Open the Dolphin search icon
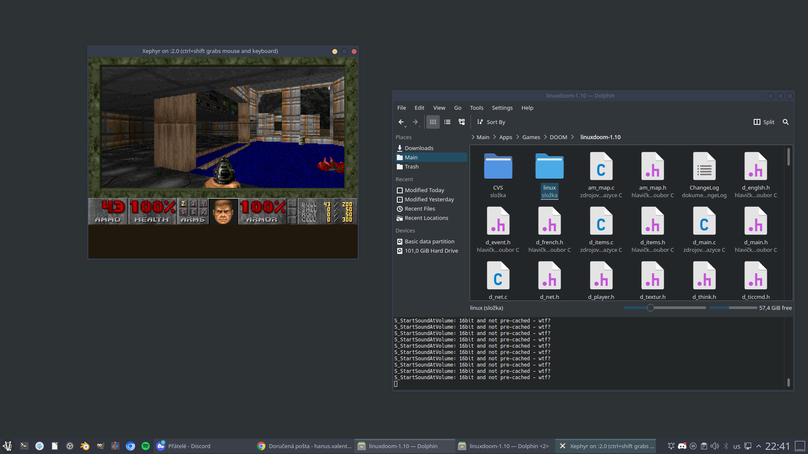Image resolution: width=808 pixels, height=454 pixels. pyautogui.click(x=785, y=122)
